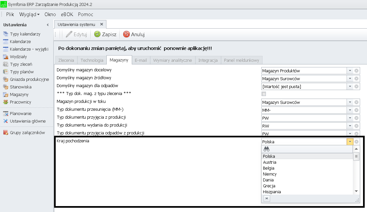Collapse the Ustawienia sidebar panel
367x212 pixels.
pyautogui.click(x=48, y=25)
